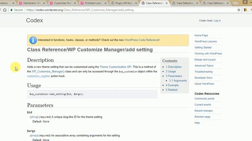Viewport: 252px width, 141px height.
Task: Open Community portal under Codex Resources
Action: click(x=204, y=99)
